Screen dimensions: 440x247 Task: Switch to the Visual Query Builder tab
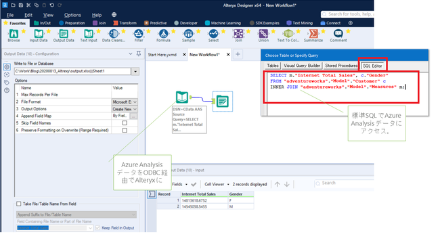302,66
